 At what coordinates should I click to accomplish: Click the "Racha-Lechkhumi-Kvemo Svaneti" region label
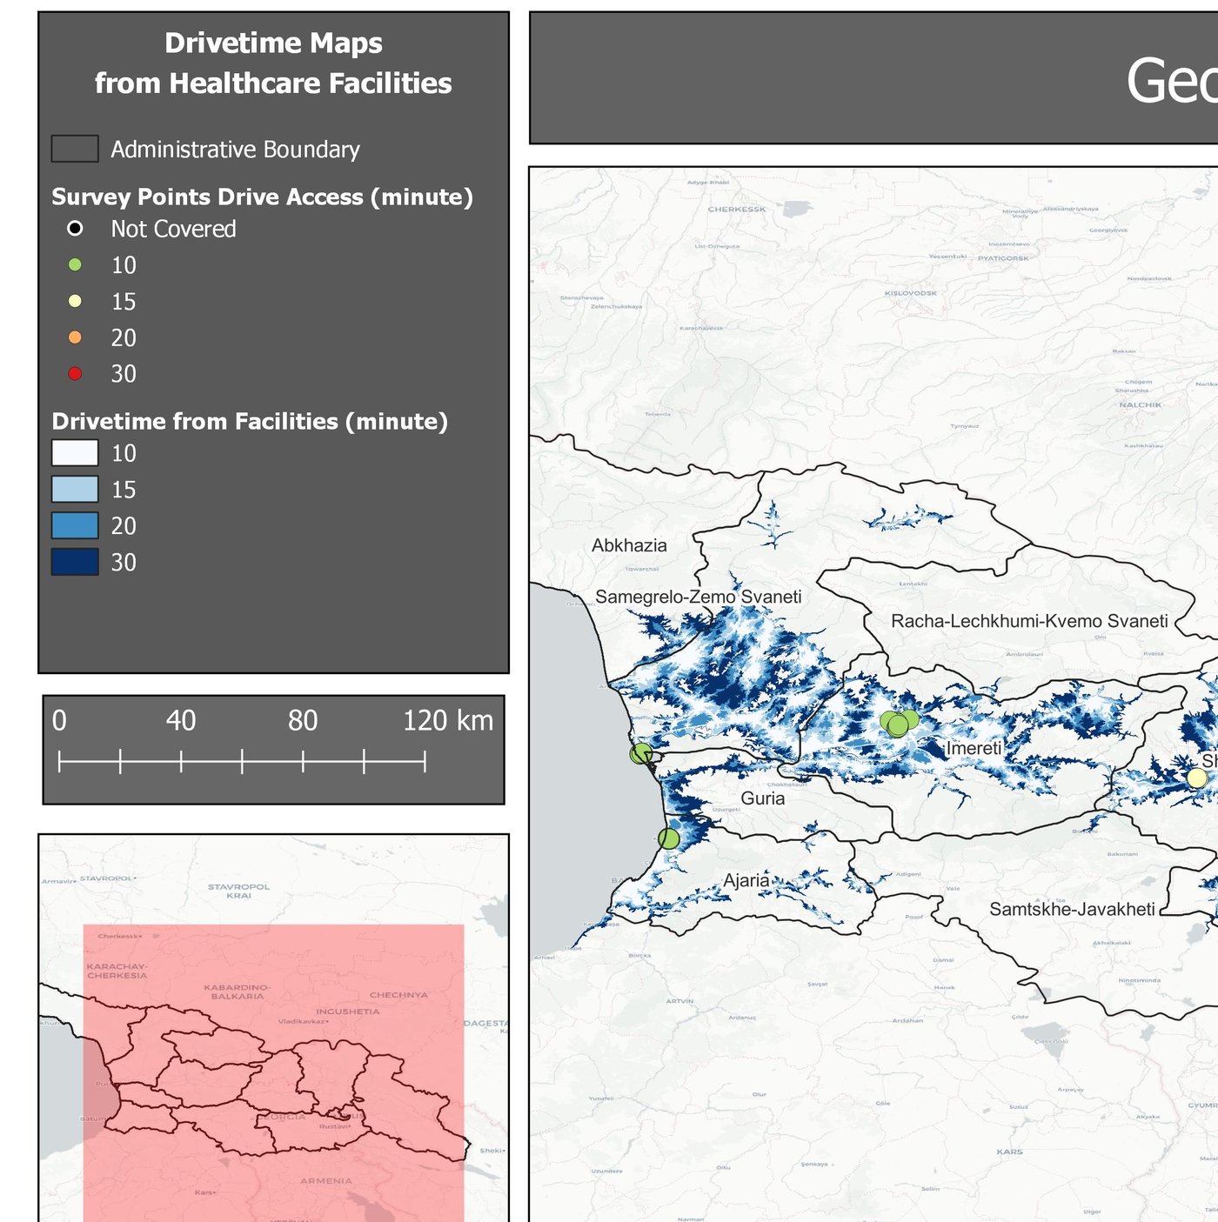pos(1029,621)
